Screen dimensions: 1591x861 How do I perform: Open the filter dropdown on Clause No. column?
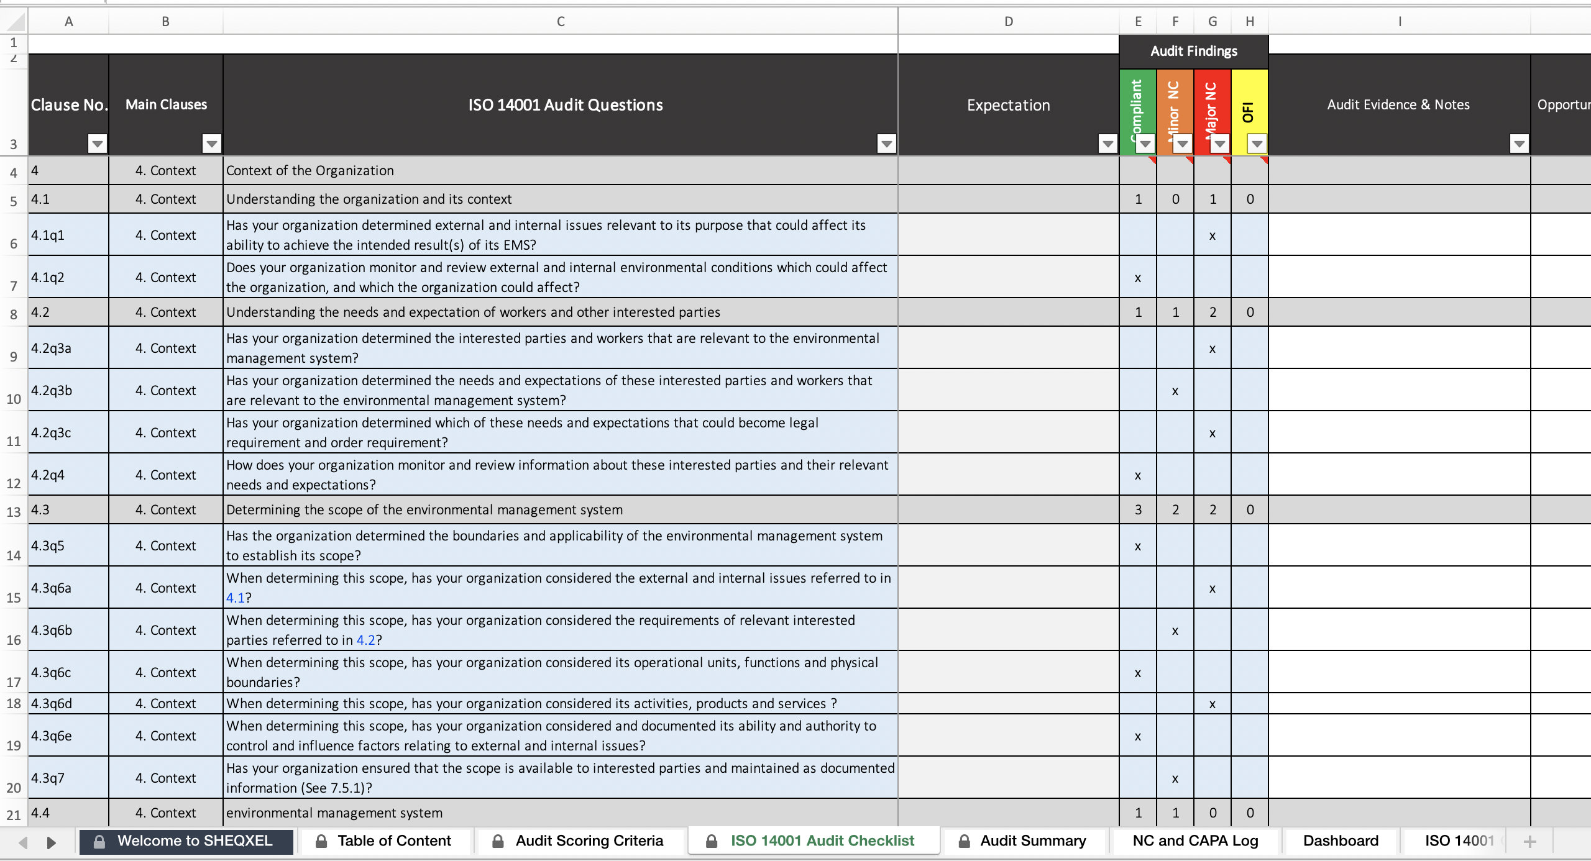point(98,143)
